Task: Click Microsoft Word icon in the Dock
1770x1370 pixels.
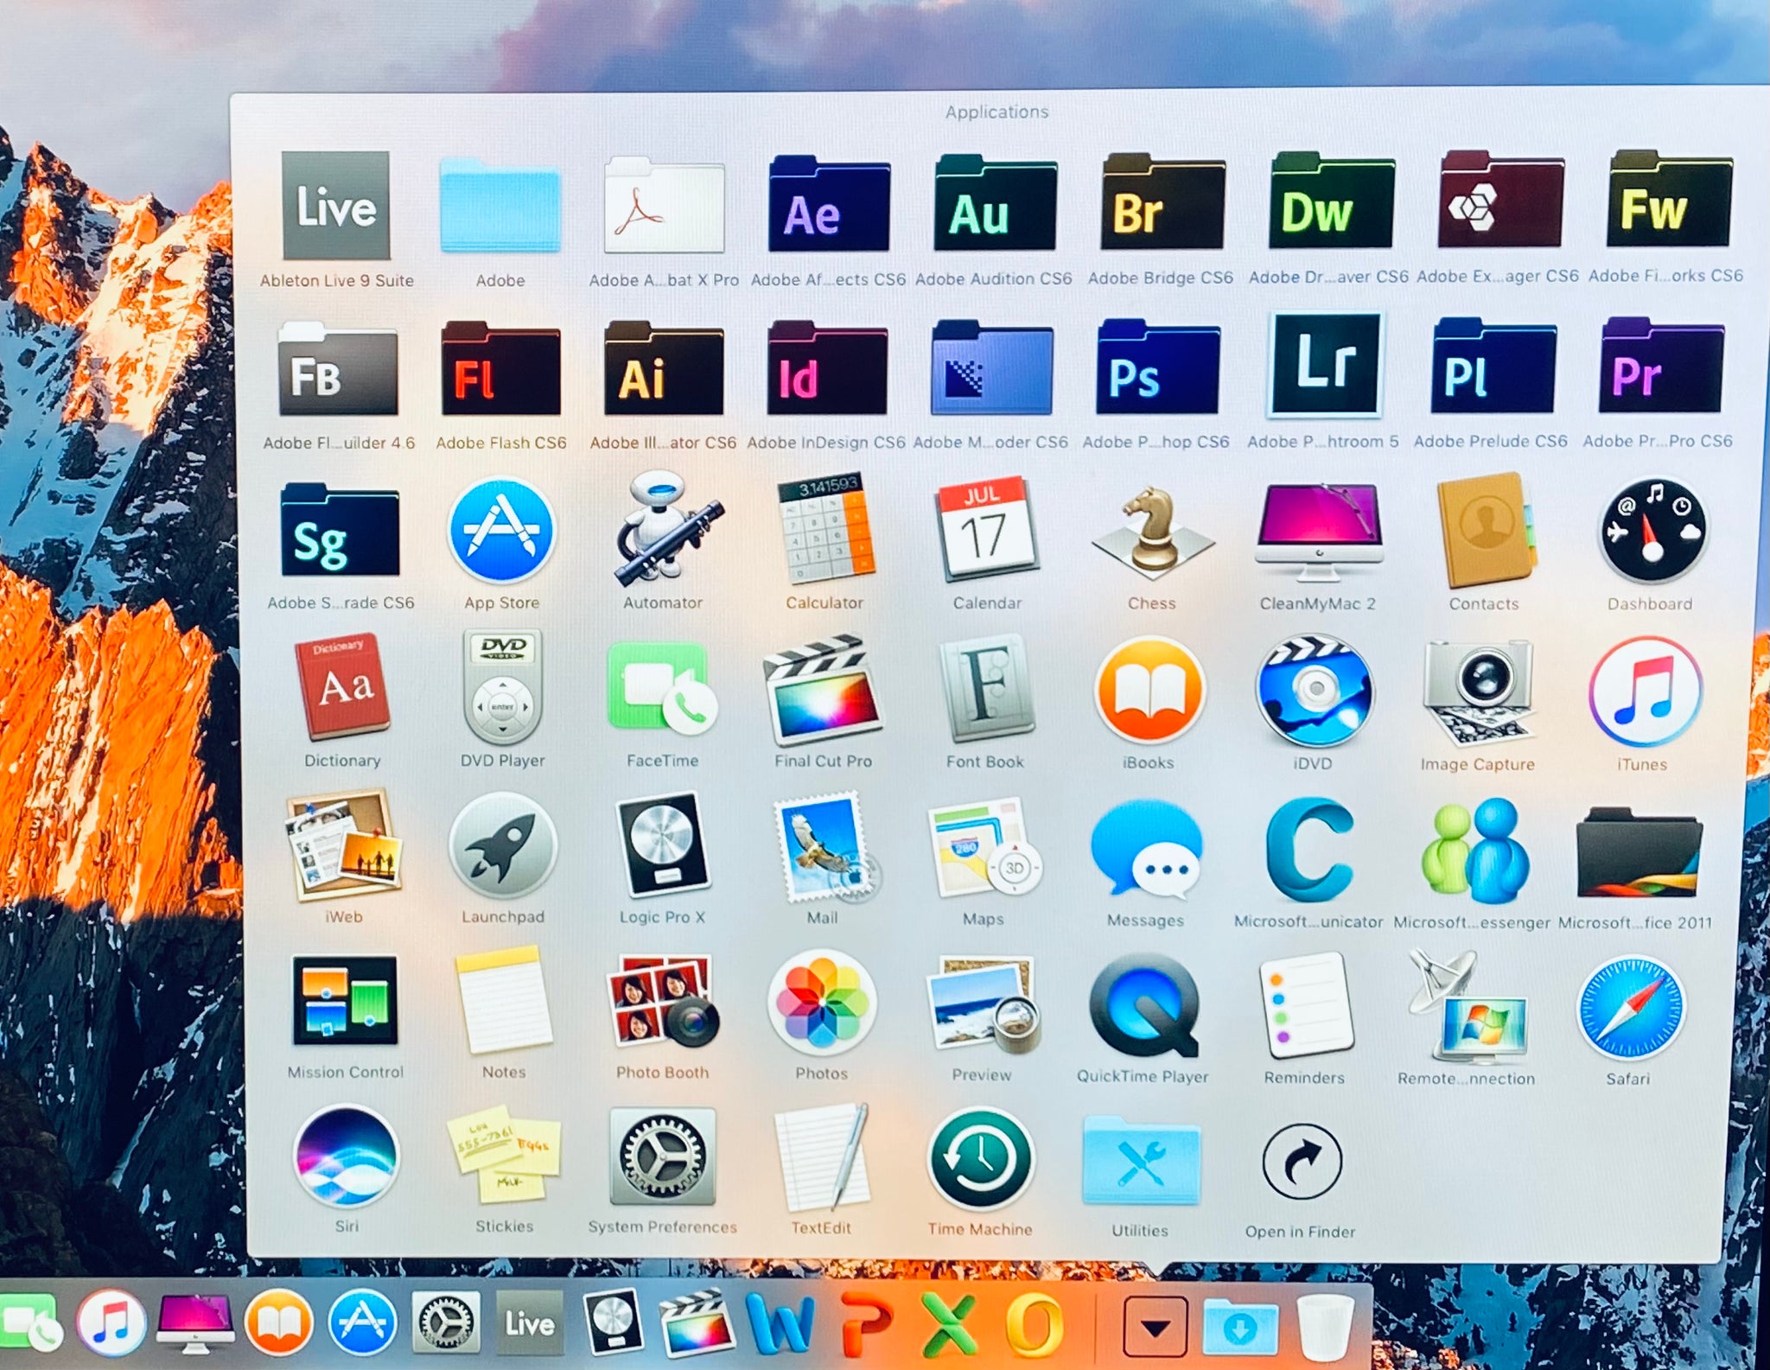Action: pyautogui.click(x=780, y=1322)
